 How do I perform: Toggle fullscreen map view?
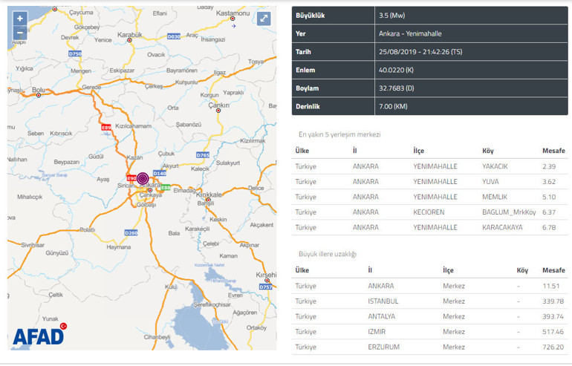(264, 19)
